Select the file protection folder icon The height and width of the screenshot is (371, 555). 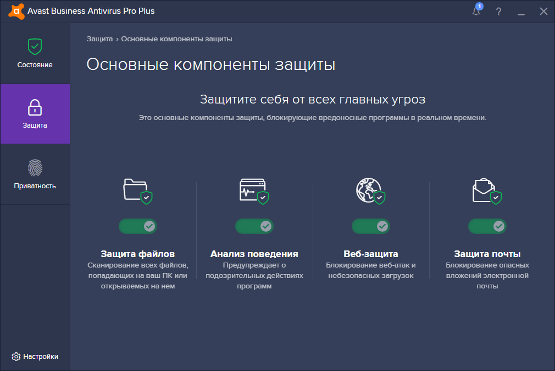click(x=137, y=192)
